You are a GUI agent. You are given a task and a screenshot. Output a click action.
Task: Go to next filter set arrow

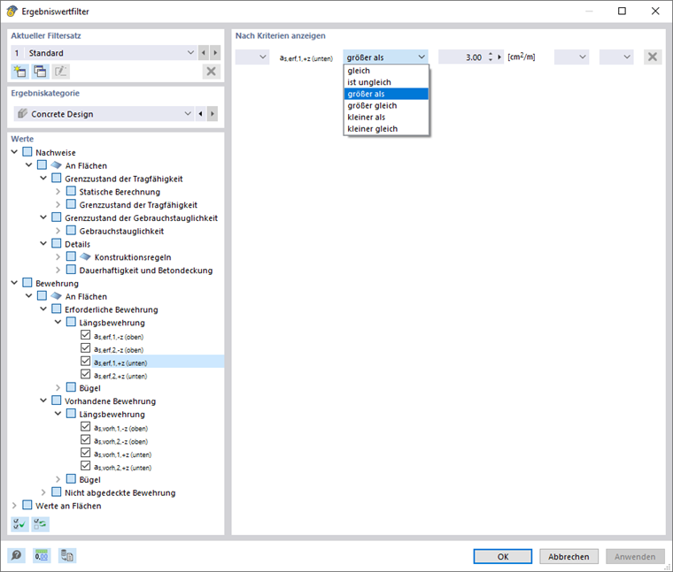tap(215, 53)
